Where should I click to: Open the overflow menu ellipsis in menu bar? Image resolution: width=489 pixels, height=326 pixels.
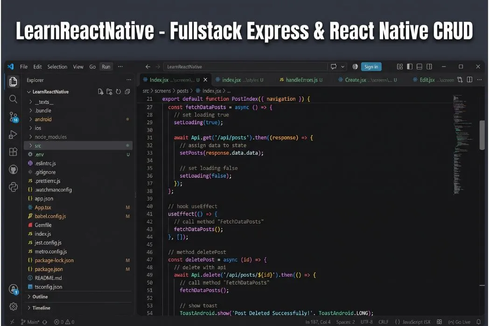[x=120, y=67]
